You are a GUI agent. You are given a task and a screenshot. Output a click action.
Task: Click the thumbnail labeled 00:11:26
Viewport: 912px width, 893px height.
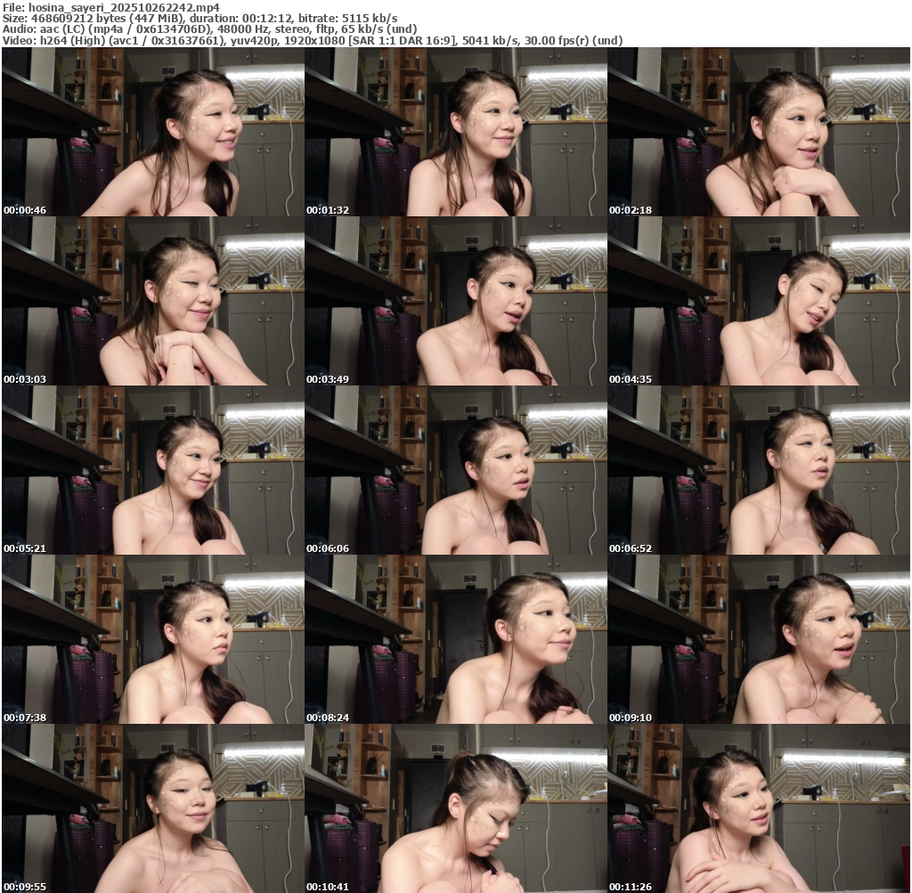coord(759,808)
